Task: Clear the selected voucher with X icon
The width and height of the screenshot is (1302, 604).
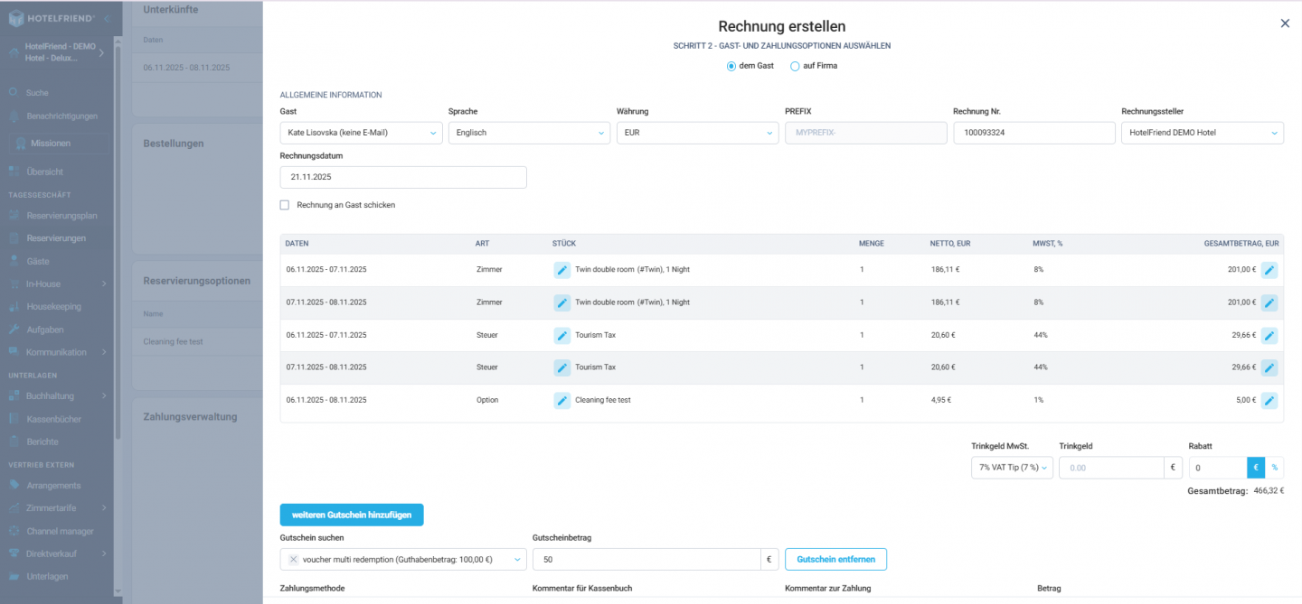Action: coord(294,560)
